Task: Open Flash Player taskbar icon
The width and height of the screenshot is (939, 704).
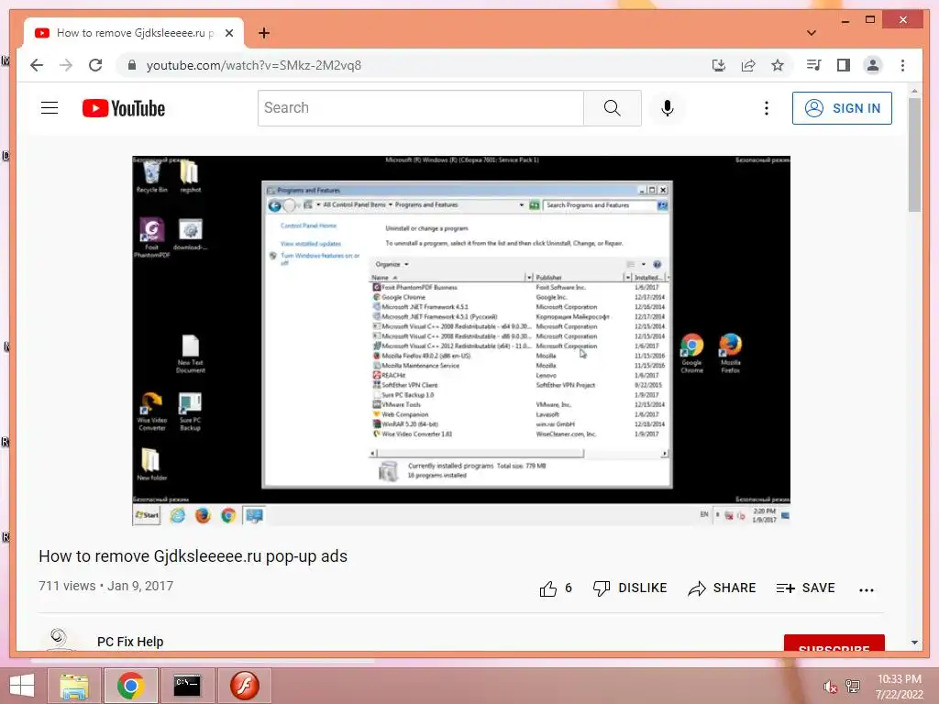Action: pos(244,686)
